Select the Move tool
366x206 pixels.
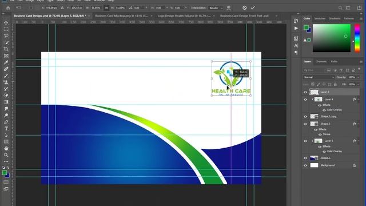(x=6, y=23)
